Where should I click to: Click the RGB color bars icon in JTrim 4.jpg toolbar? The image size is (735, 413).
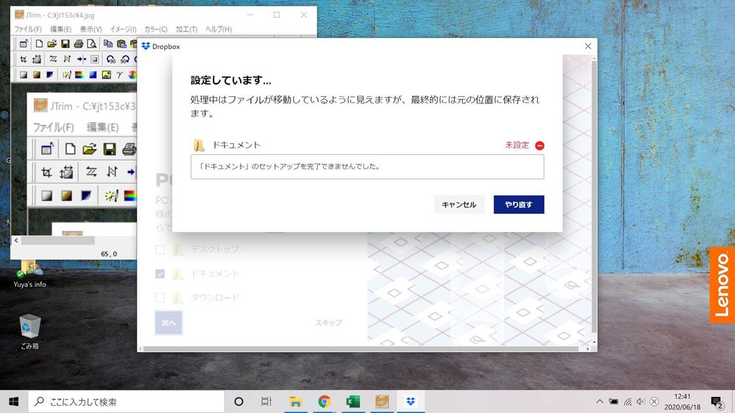(x=79, y=74)
